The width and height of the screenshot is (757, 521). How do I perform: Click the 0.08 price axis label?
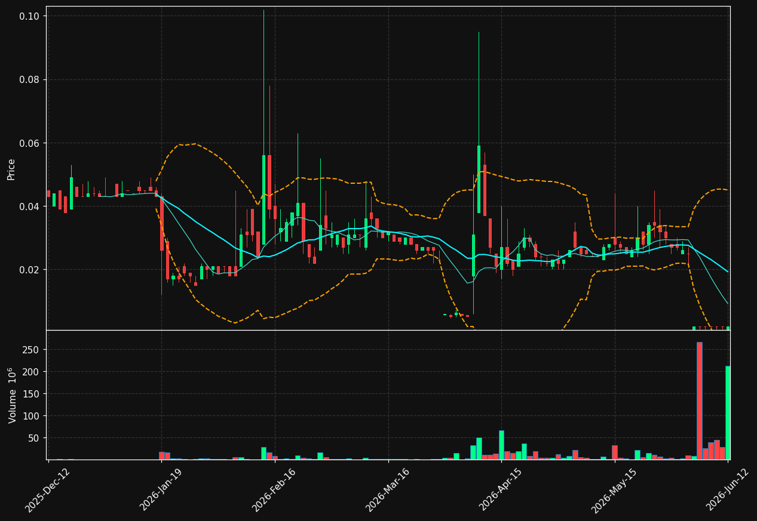point(30,80)
